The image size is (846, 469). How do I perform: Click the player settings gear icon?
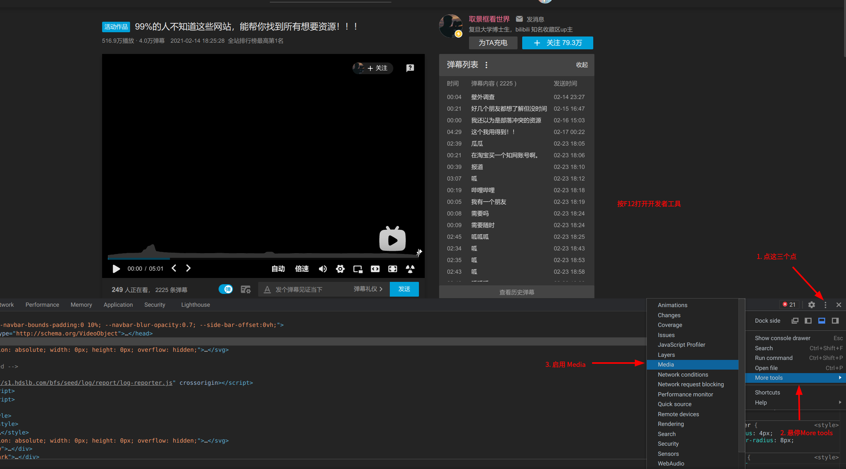[x=340, y=269]
